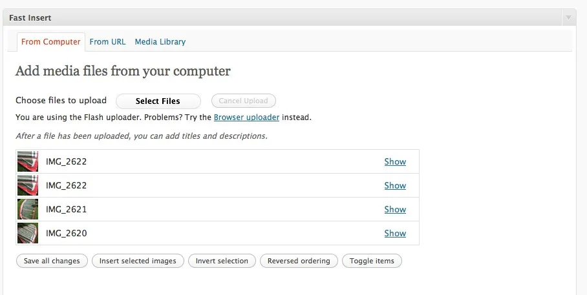The height and width of the screenshot is (295, 587).
Task: Invert selection of uploaded images
Action: (222, 261)
